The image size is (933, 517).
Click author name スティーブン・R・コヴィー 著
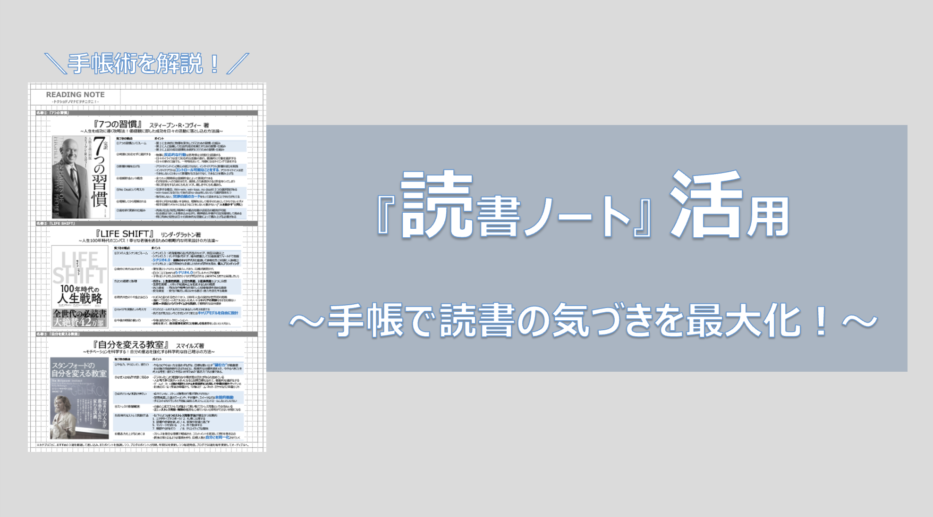click(179, 125)
